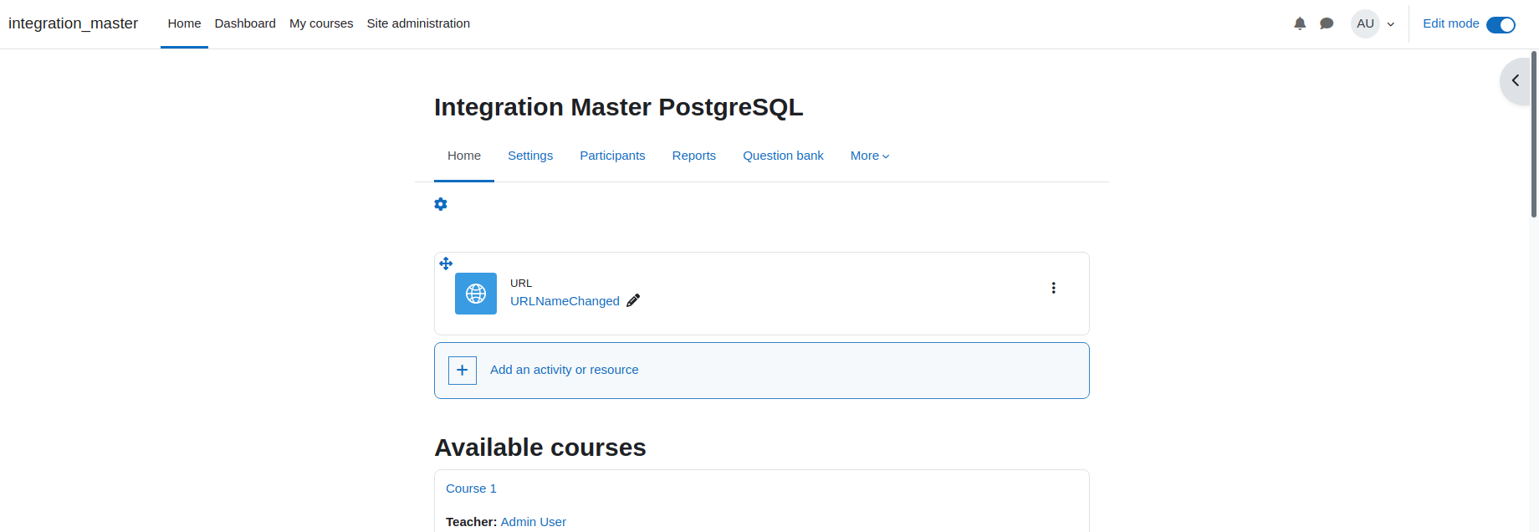Expand the More tab dropdown
Image resolution: width=1539 pixels, height=532 pixels.
click(870, 156)
